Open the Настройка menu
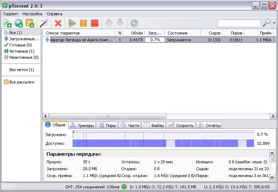Viewport: 278px width, 192px height. coord(32,14)
